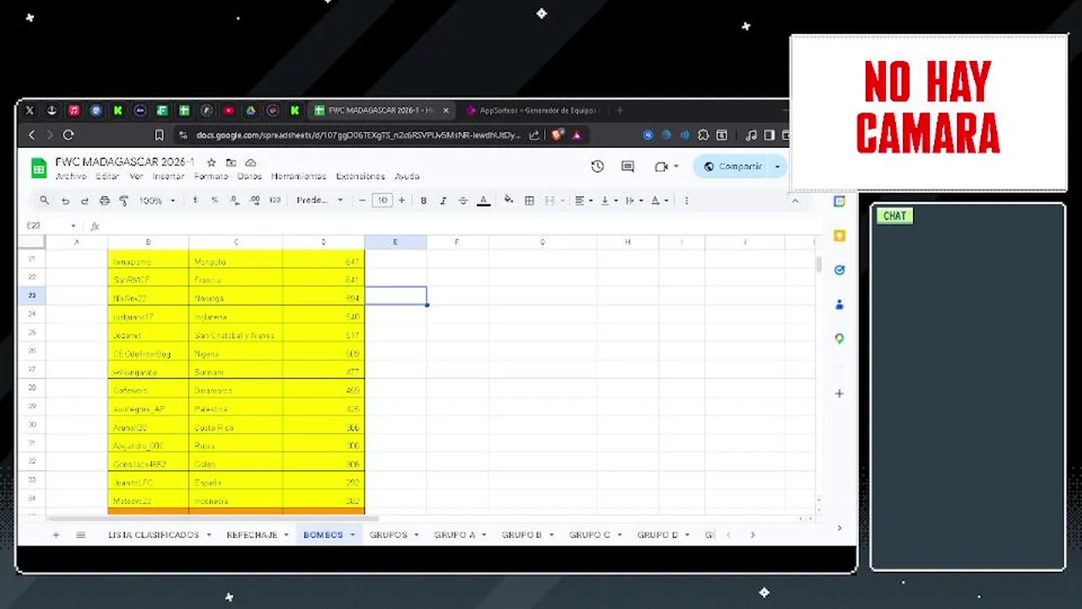Open the Compartir button dropdown arrow
This screenshot has width=1082, height=609.
(777, 167)
